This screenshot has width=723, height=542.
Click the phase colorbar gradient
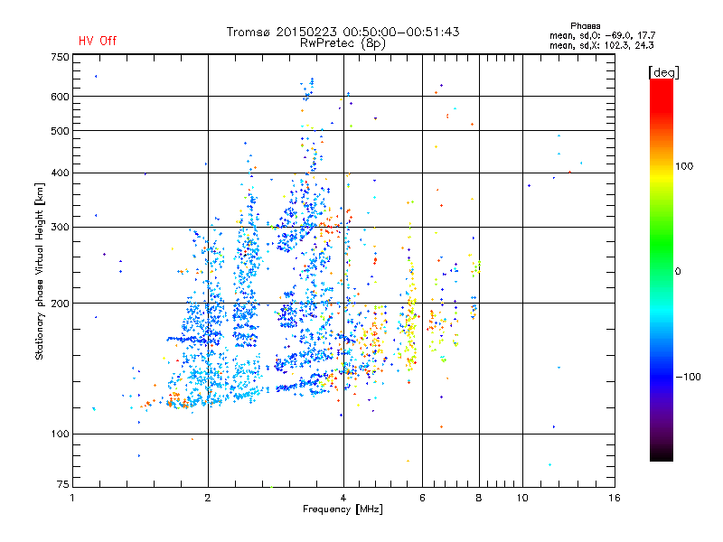(662, 269)
